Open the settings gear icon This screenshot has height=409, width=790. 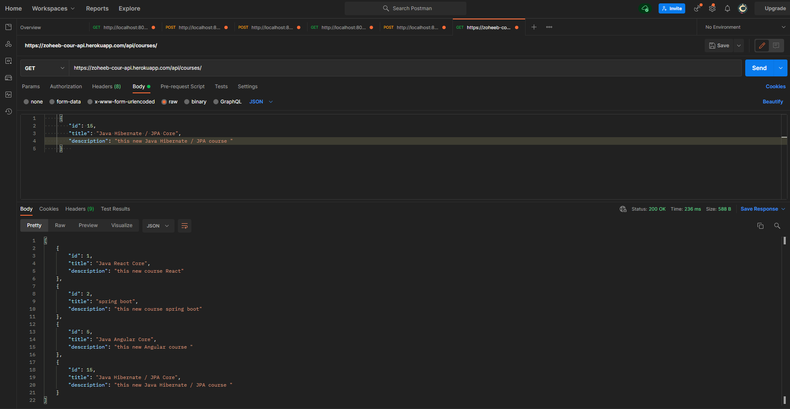(x=712, y=8)
